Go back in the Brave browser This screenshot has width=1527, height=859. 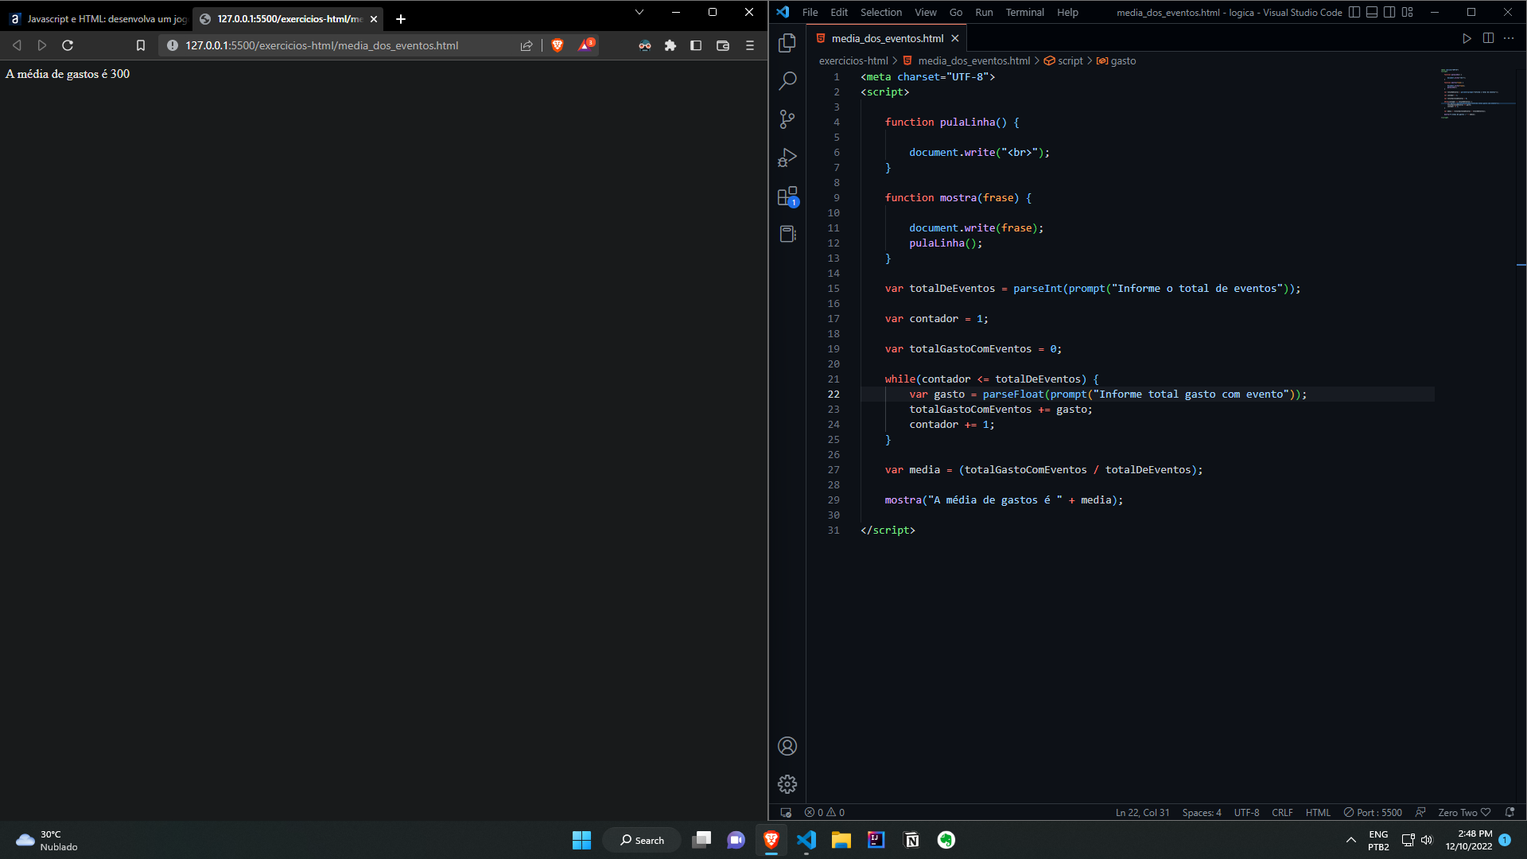[17, 45]
